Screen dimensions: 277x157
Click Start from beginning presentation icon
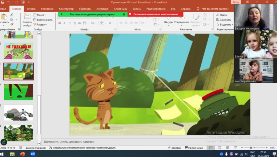pyautogui.click(x=23, y=2)
